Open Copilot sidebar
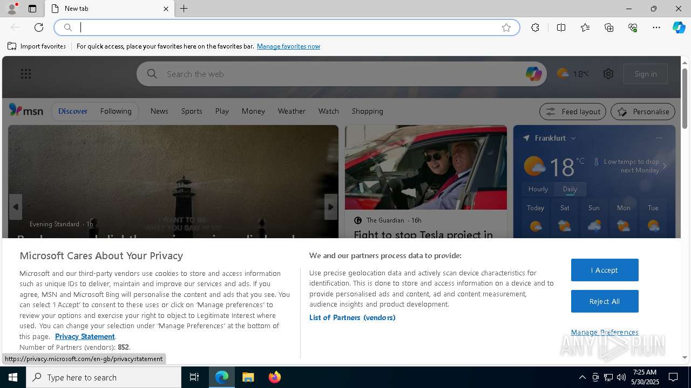691x388 pixels. click(x=679, y=27)
